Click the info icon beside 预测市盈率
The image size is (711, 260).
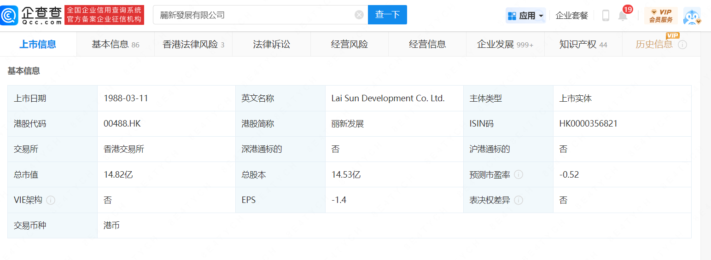coord(519,175)
